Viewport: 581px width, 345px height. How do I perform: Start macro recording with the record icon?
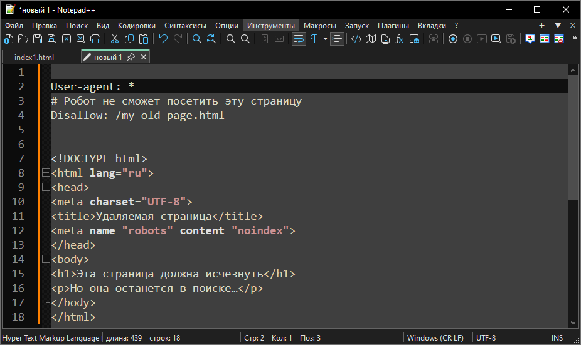click(452, 39)
